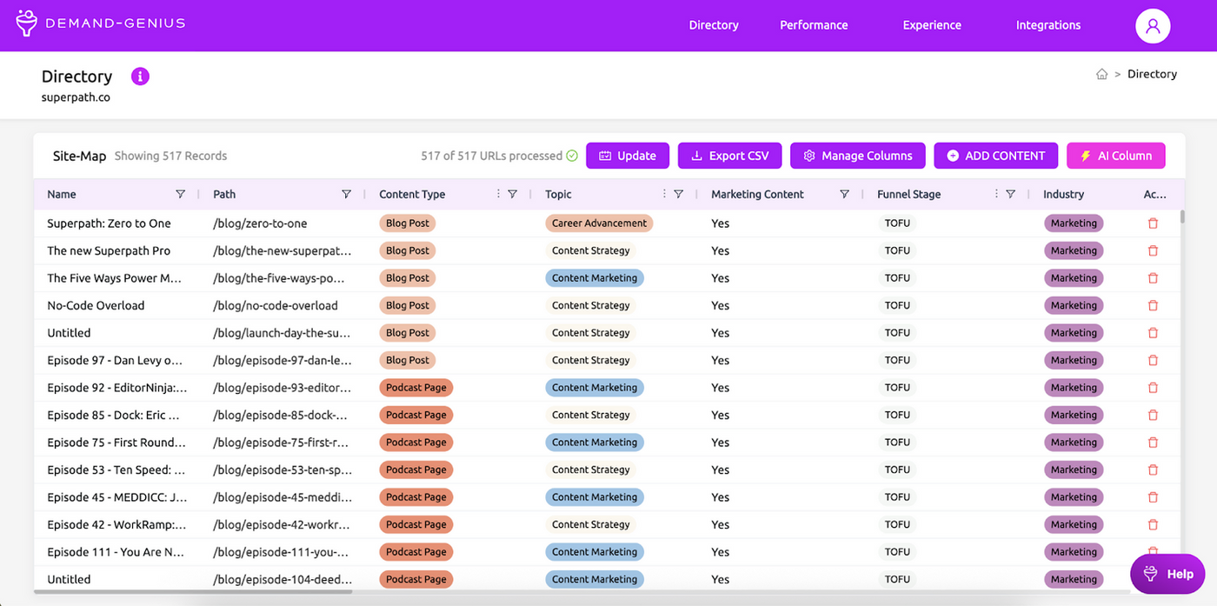Delete the Superpath: Zero to One row
This screenshot has height=606, width=1217.
coord(1153,223)
